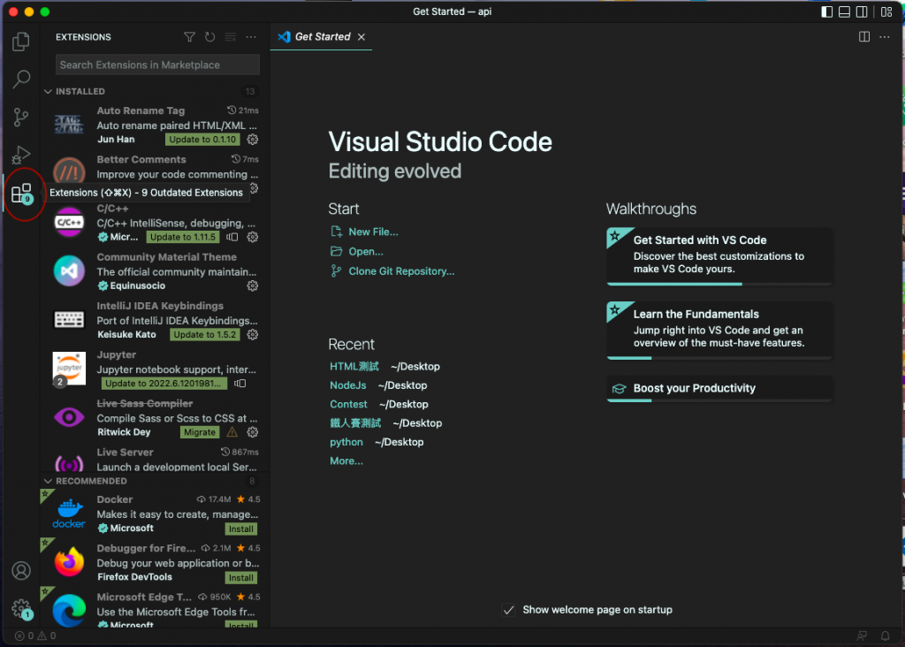Click Search Extensions in Marketplace field
The width and height of the screenshot is (905, 647).
157,65
